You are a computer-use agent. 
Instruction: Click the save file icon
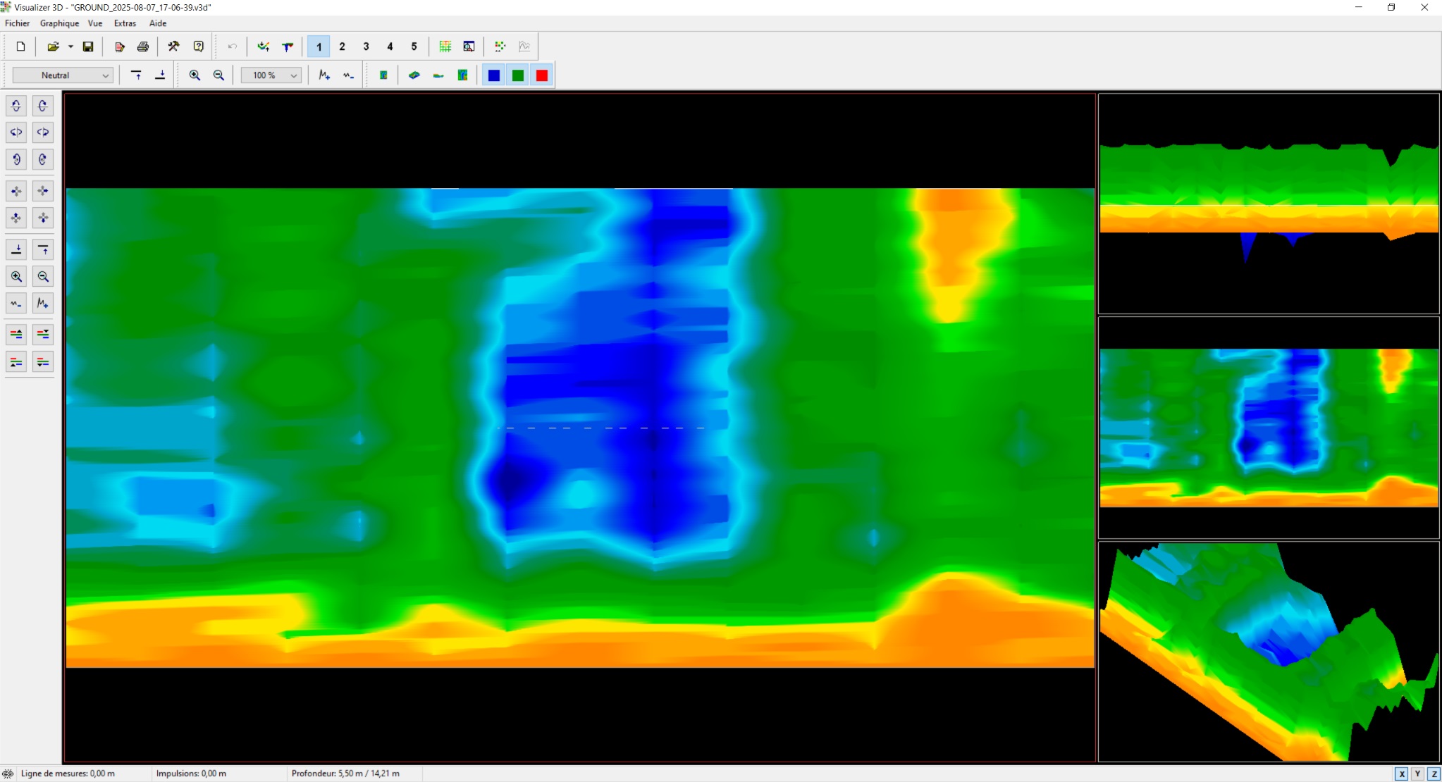tap(88, 46)
